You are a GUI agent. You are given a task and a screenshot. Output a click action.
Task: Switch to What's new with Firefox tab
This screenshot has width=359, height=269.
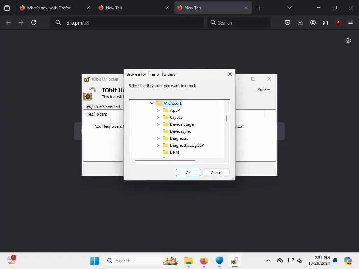point(49,8)
